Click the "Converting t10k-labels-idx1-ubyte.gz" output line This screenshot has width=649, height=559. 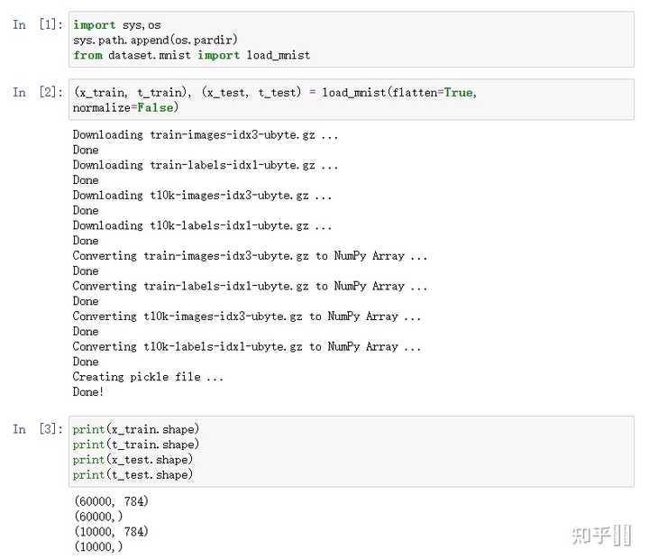(x=247, y=347)
